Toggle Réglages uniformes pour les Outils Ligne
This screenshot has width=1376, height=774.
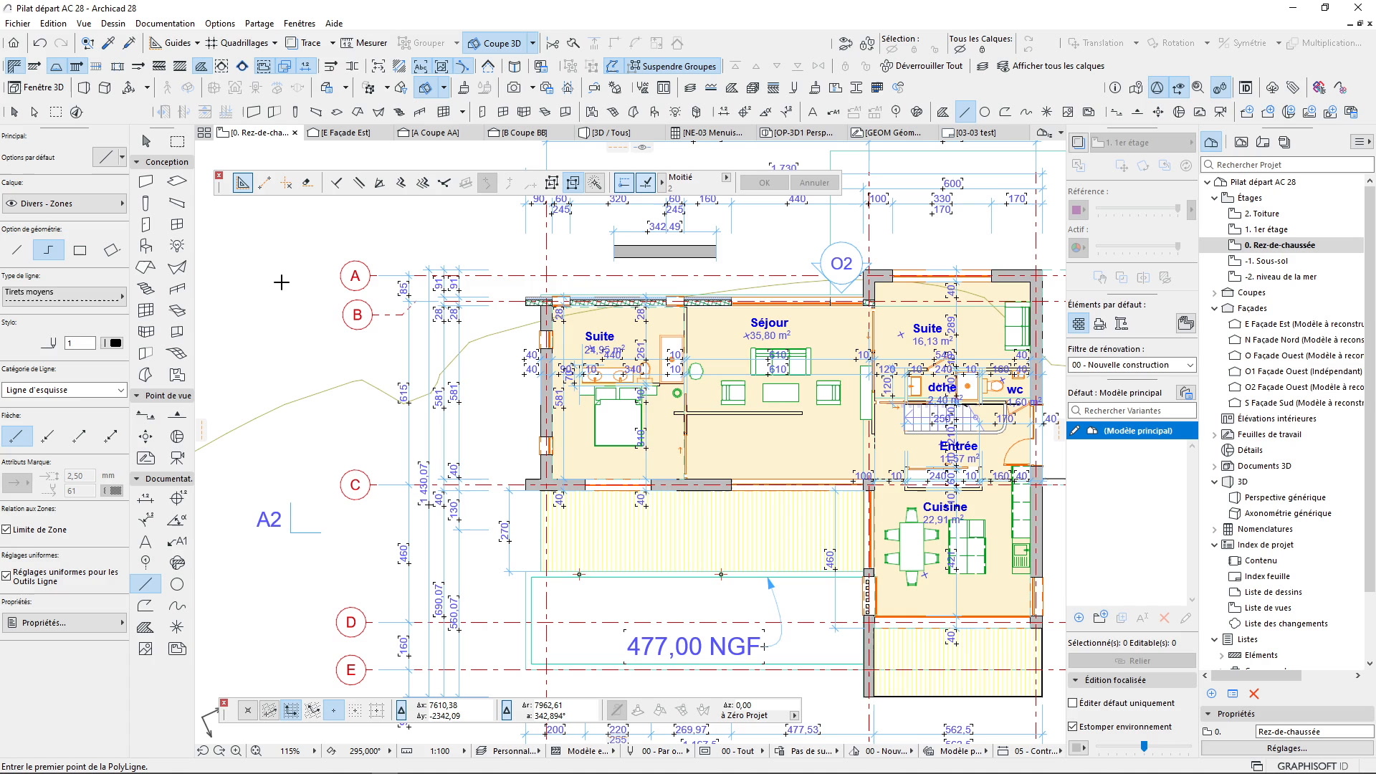[6, 575]
